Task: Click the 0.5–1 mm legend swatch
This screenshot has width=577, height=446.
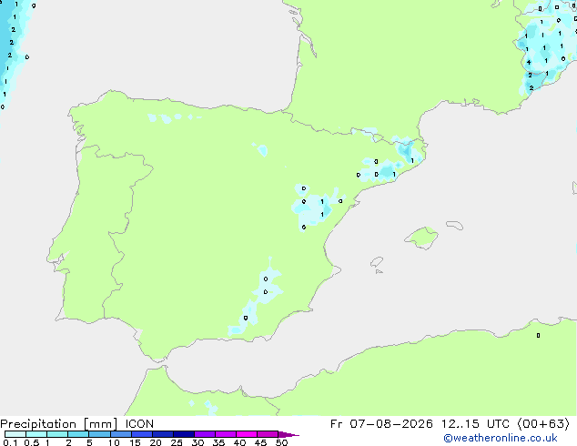Action: pos(36,434)
